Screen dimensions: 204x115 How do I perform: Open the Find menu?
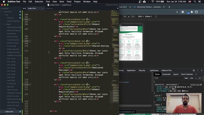pyautogui.click(x=48, y=2)
